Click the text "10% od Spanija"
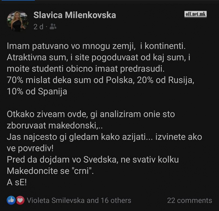219x211 pixels. point(37,92)
